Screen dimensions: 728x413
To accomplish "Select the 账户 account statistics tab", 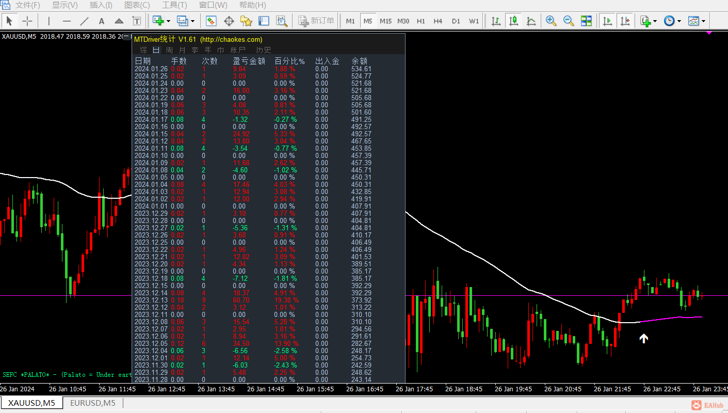I will pyautogui.click(x=238, y=50).
